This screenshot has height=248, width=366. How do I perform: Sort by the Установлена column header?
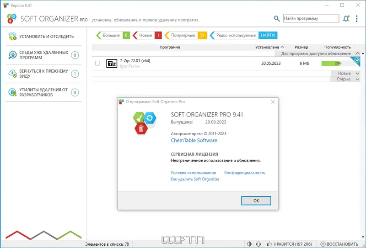269,47
